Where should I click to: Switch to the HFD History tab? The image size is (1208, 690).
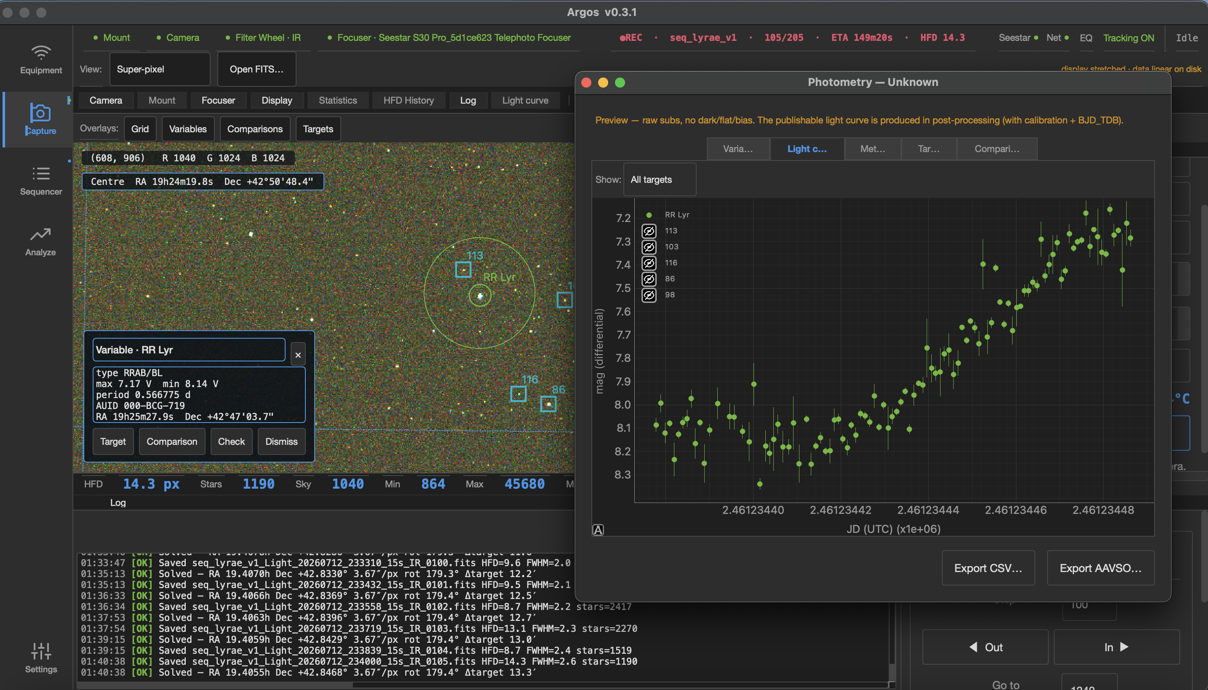tap(408, 100)
